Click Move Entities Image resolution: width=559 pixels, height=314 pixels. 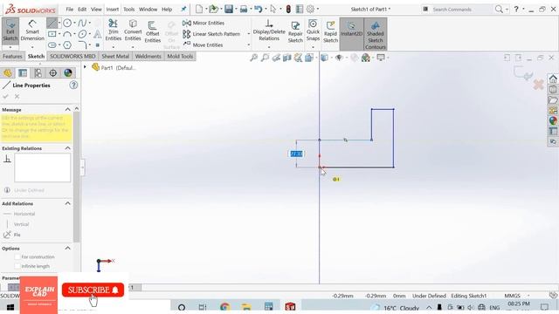pos(203,44)
